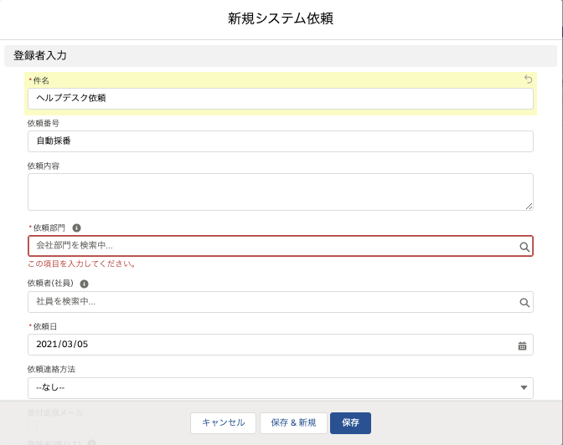
Task: Click into the 依頼内容 text area
Action: click(x=281, y=192)
